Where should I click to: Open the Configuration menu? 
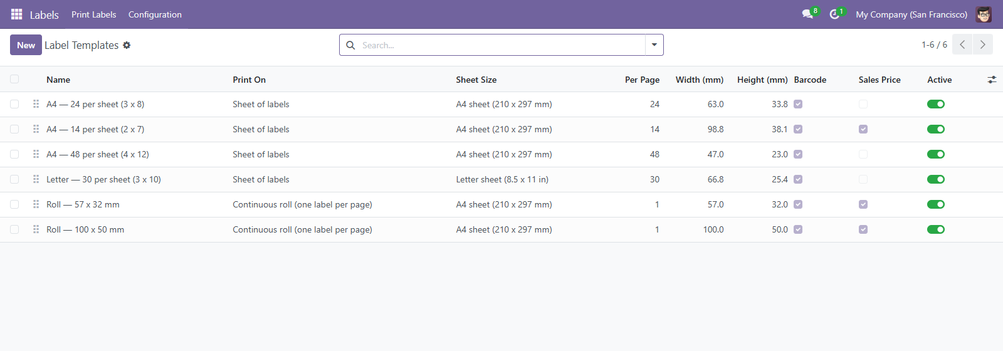tap(155, 14)
